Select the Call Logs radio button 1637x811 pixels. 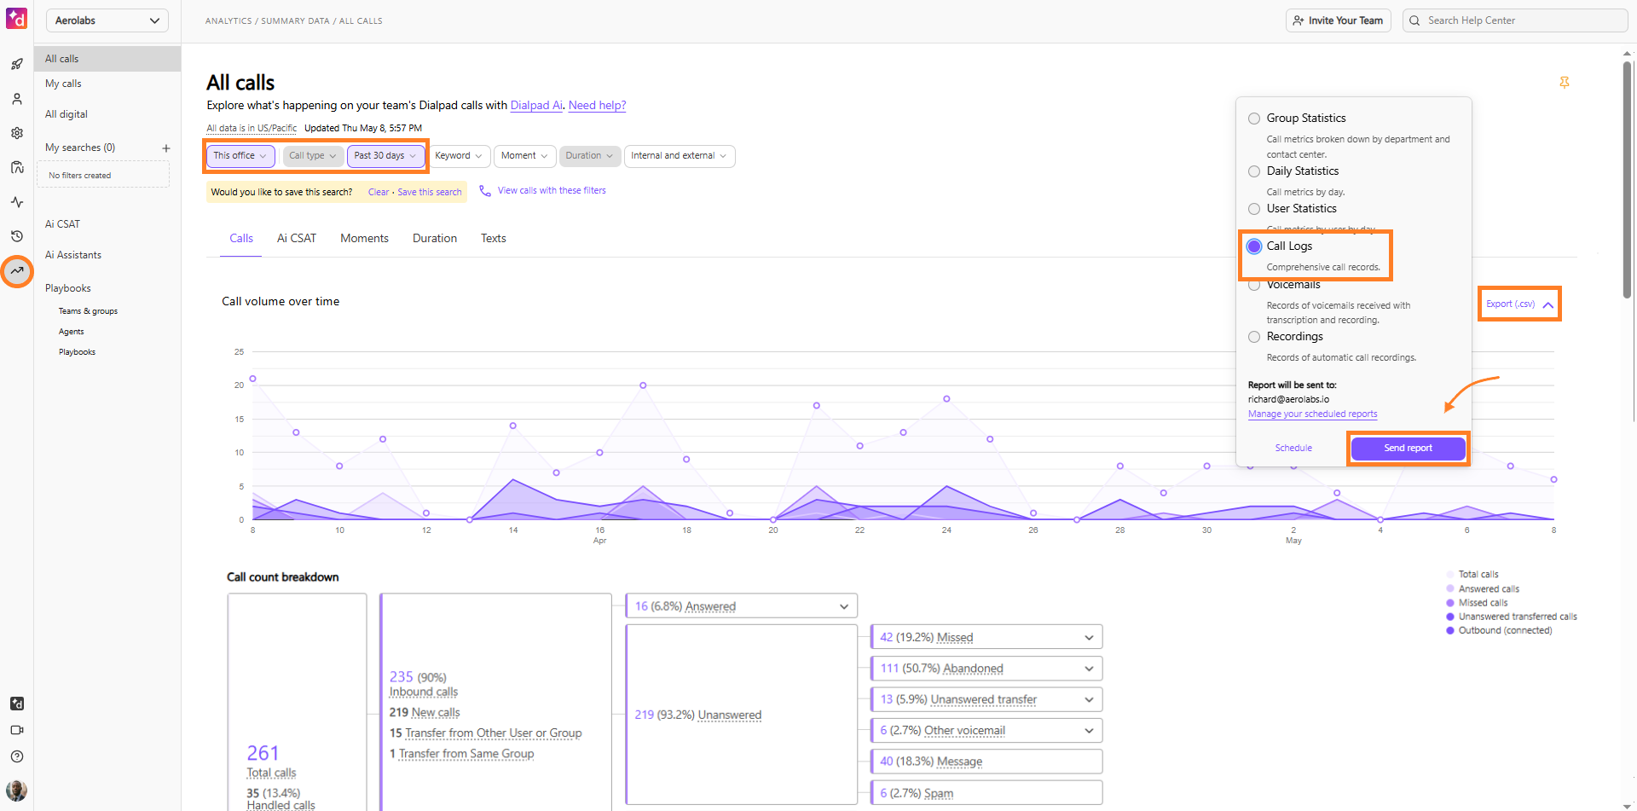1254,246
